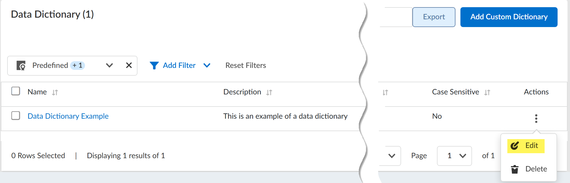This screenshot has height=183, width=570.
Task: Click the Predefined filter badge icon
Action: click(x=21, y=65)
